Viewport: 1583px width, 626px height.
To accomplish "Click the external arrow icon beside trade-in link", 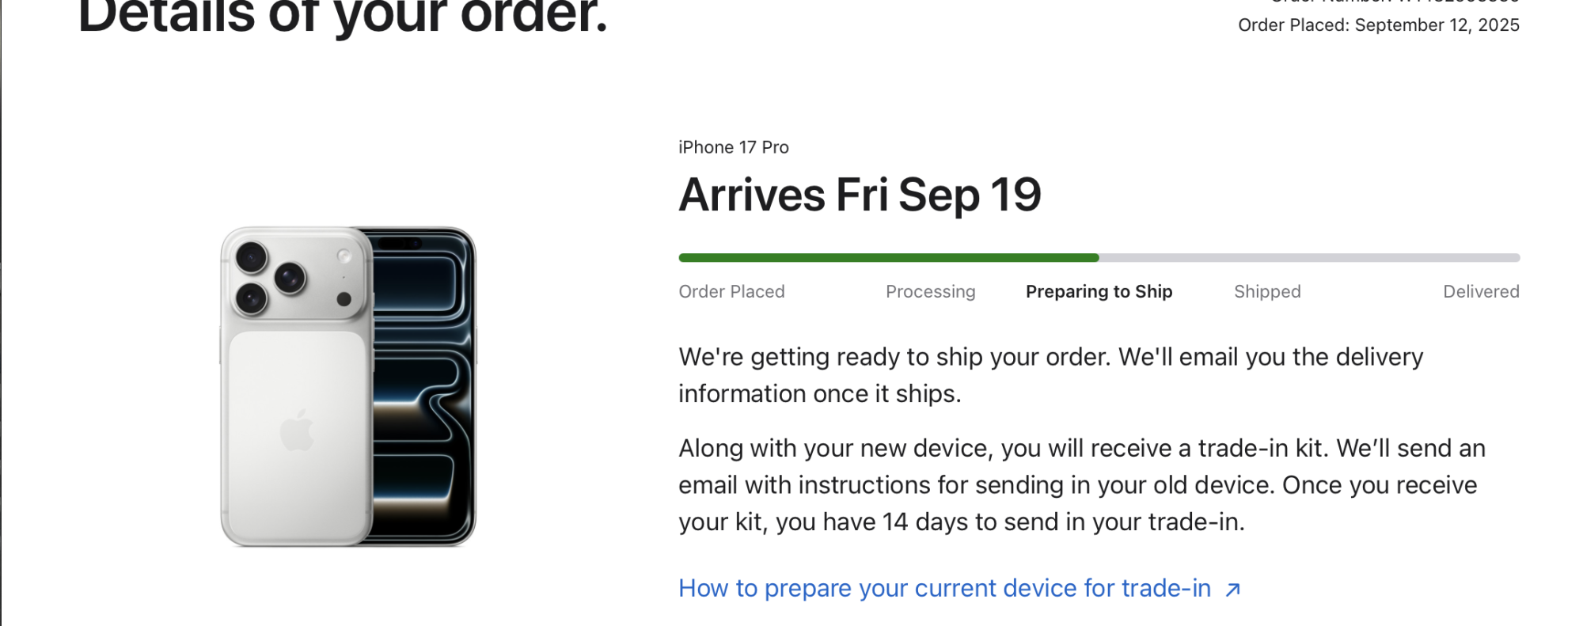I will 1232,590.
